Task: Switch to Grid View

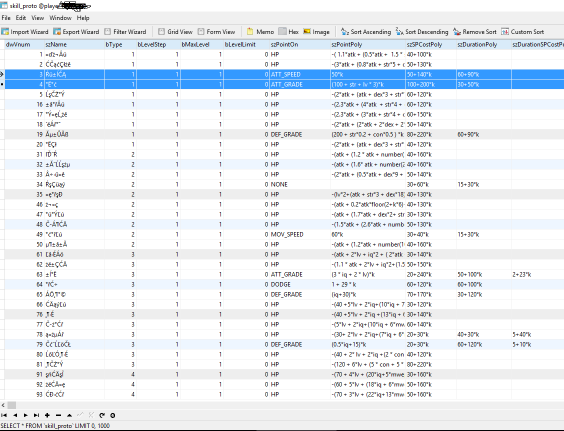Action: 175,31
